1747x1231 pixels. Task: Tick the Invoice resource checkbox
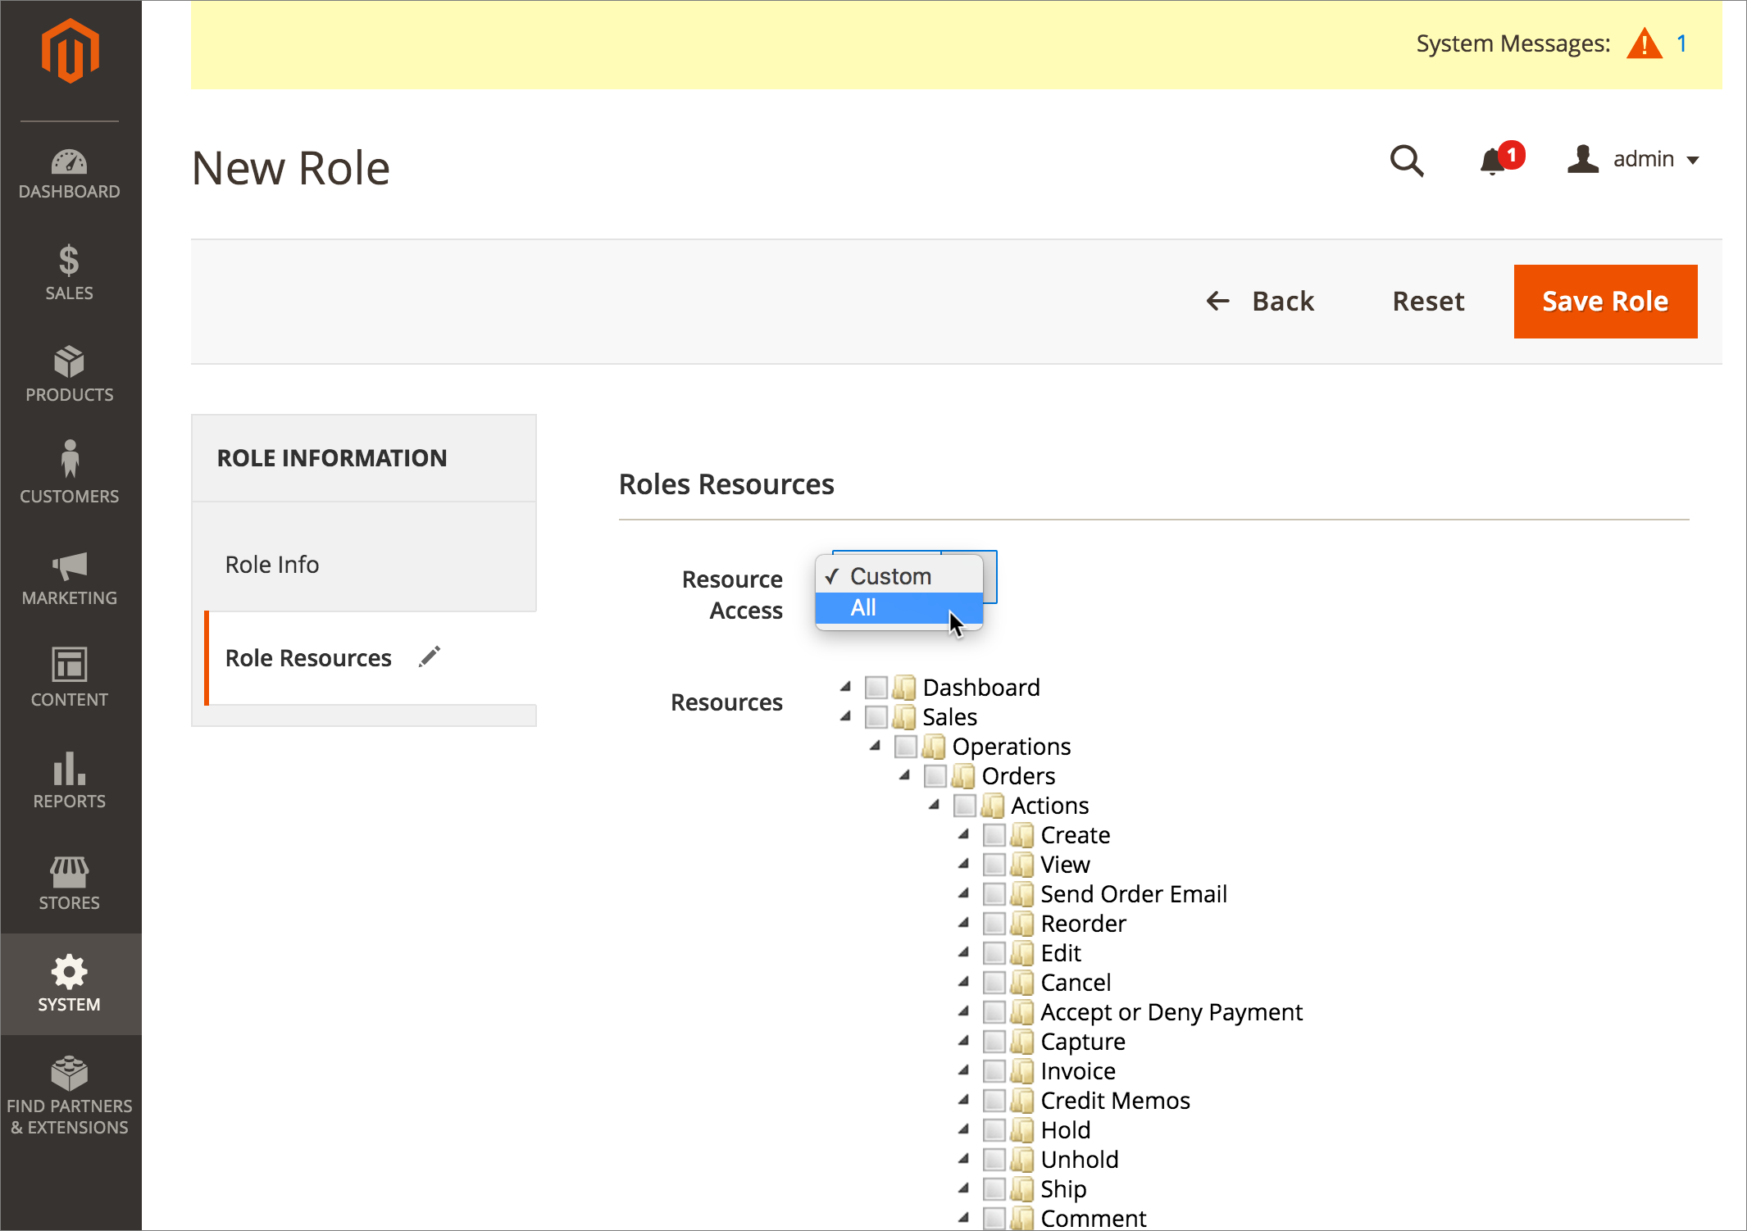coord(994,1070)
